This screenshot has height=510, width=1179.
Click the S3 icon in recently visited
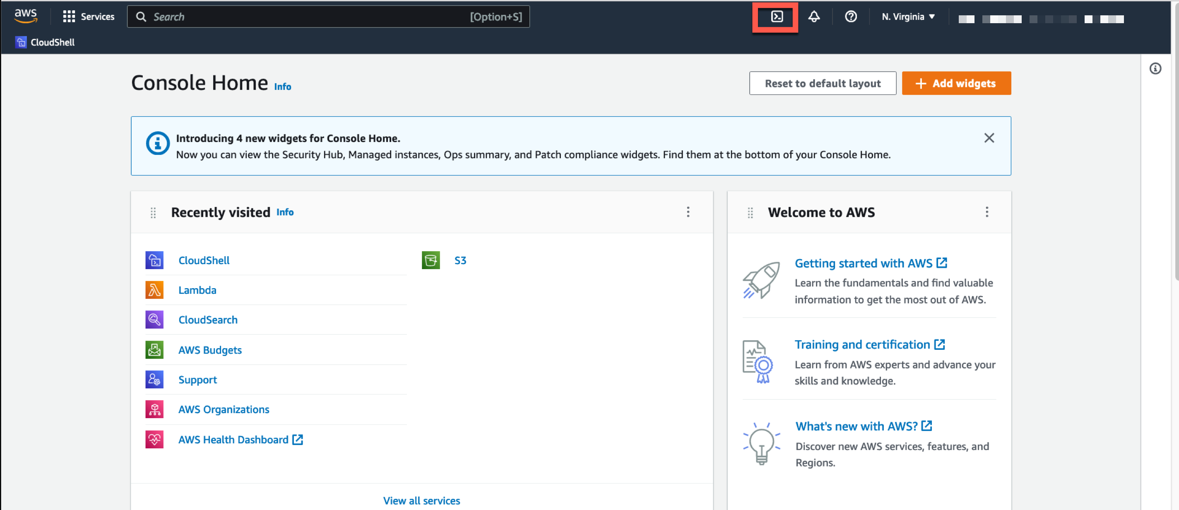click(431, 260)
